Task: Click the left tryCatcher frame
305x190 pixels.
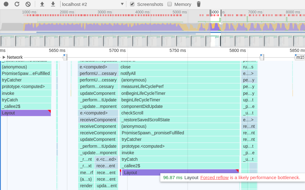Action: pos(26,80)
